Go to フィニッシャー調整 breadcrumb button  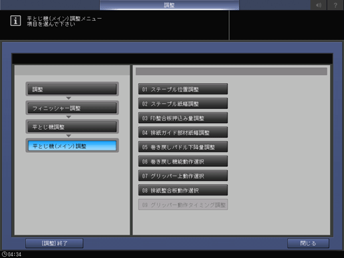point(72,108)
